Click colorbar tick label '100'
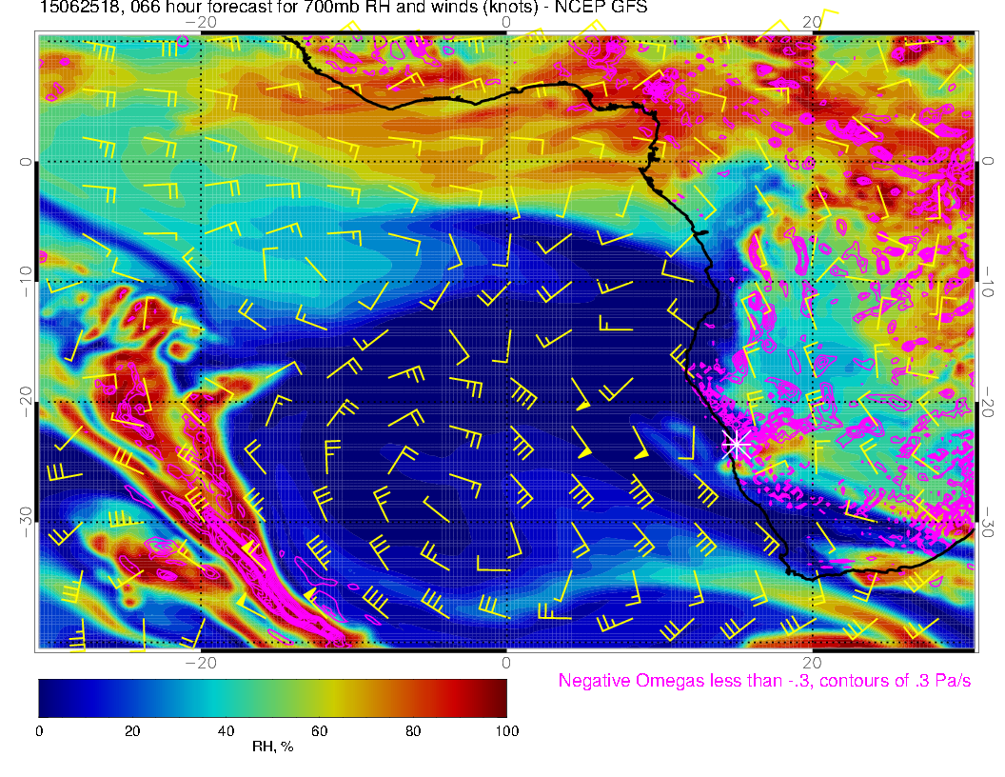Viewport: 1005px width, 777px height. click(507, 731)
